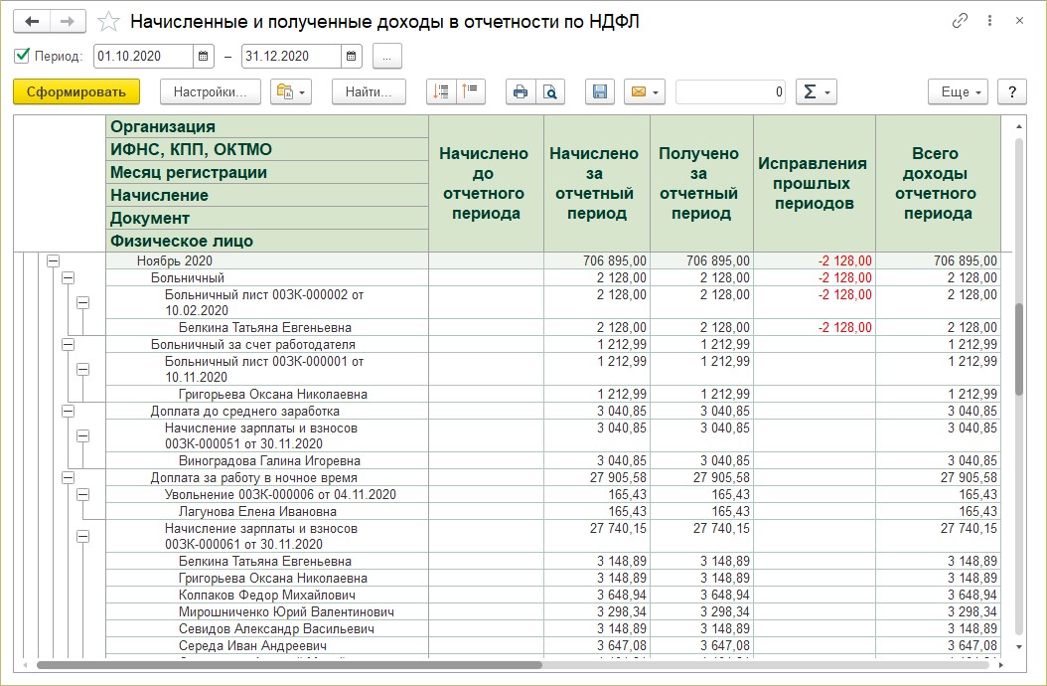Open the email send dropdown
This screenshot has width=1047, height=686.
coord(645,91)
